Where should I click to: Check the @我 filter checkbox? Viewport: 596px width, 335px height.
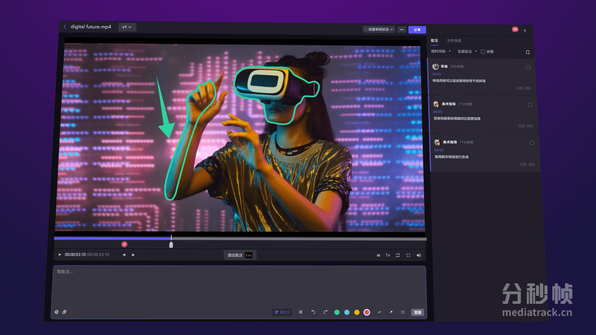coord(483,52)
